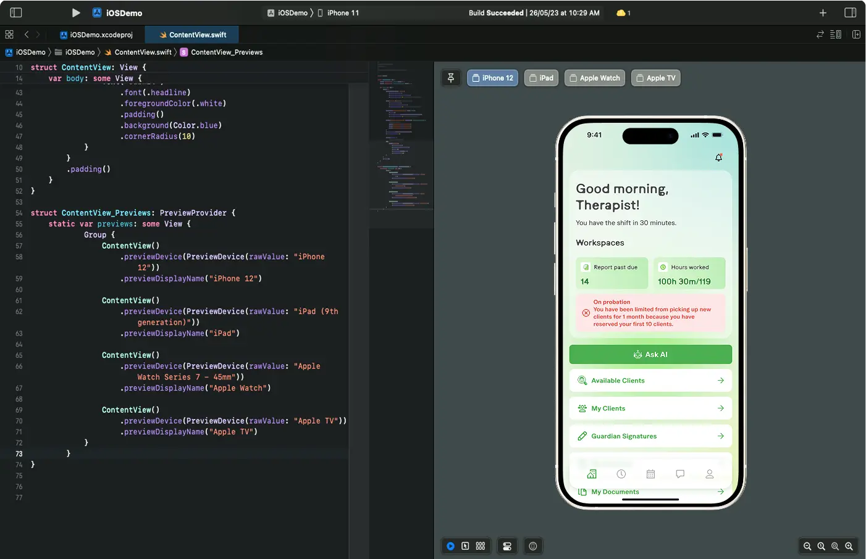The width and height of the screenshot is (866, 559).
Task: Select the live preview play icon
Action: [450, 545]
